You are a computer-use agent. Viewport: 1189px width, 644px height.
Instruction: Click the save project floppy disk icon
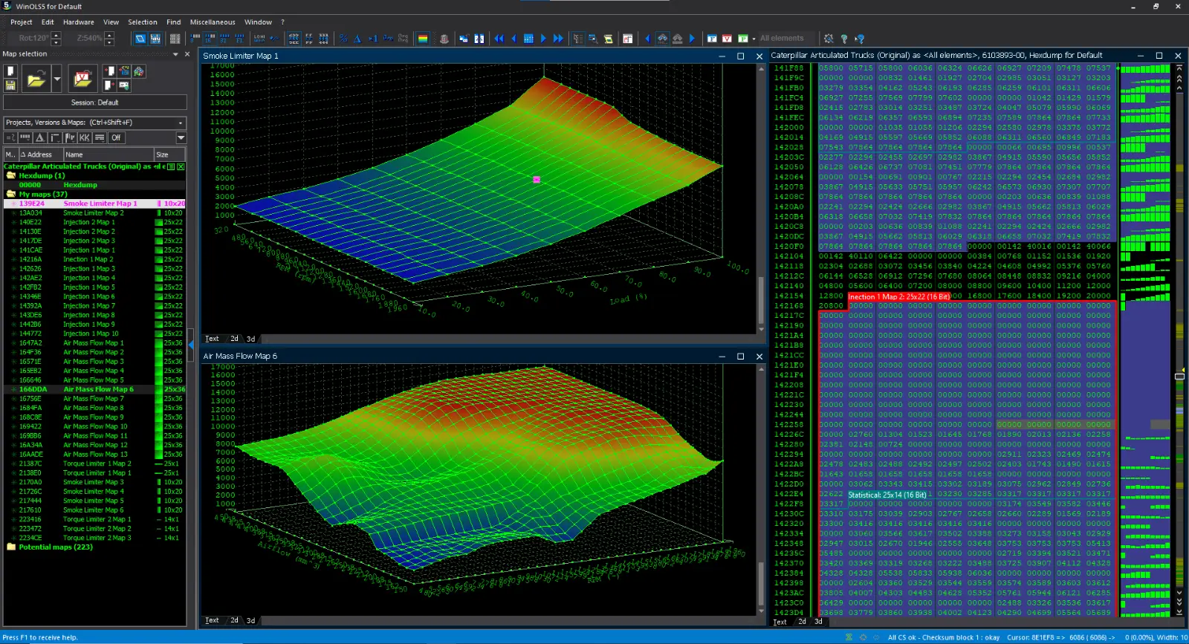(10, 85)
